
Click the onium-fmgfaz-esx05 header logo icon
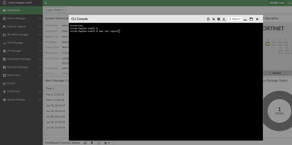click(x=4, y=3)
